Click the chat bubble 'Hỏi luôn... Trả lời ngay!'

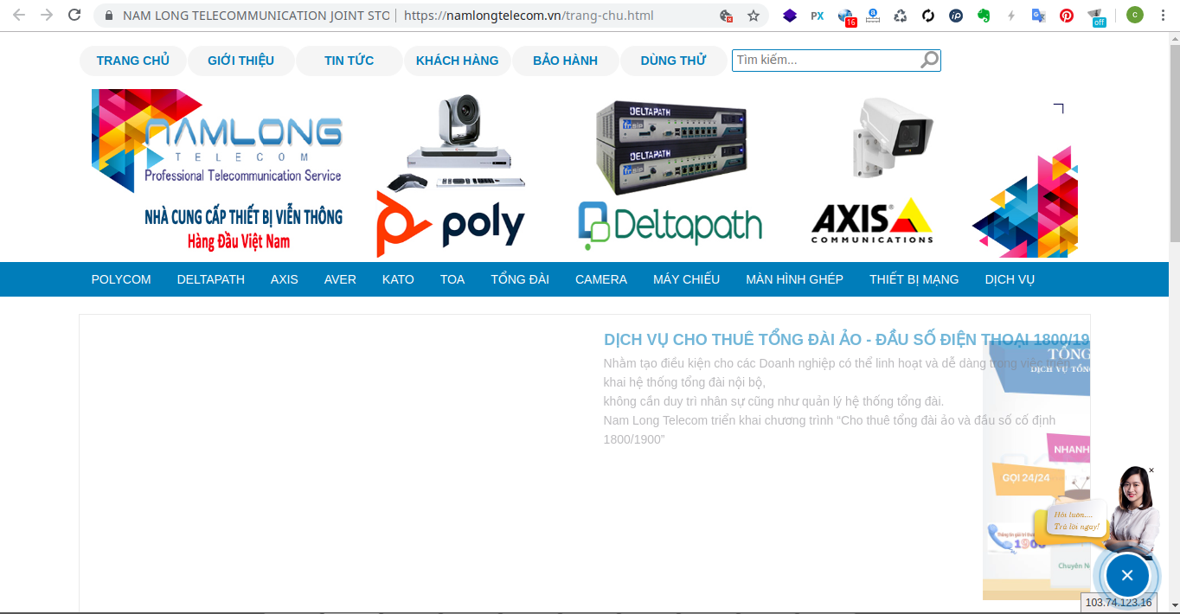pos(1076,520)
